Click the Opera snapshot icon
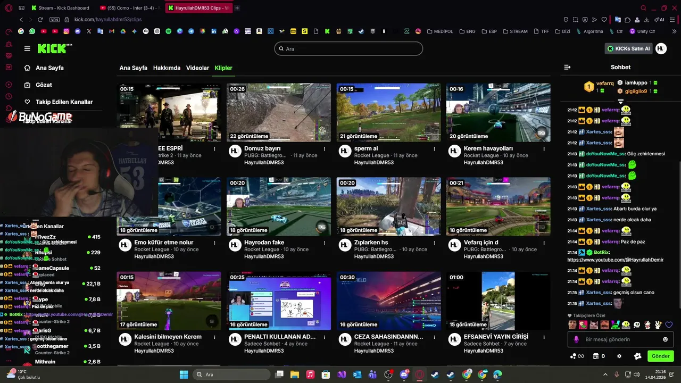This screenshot has height=383, width=681. click(576, 20)
